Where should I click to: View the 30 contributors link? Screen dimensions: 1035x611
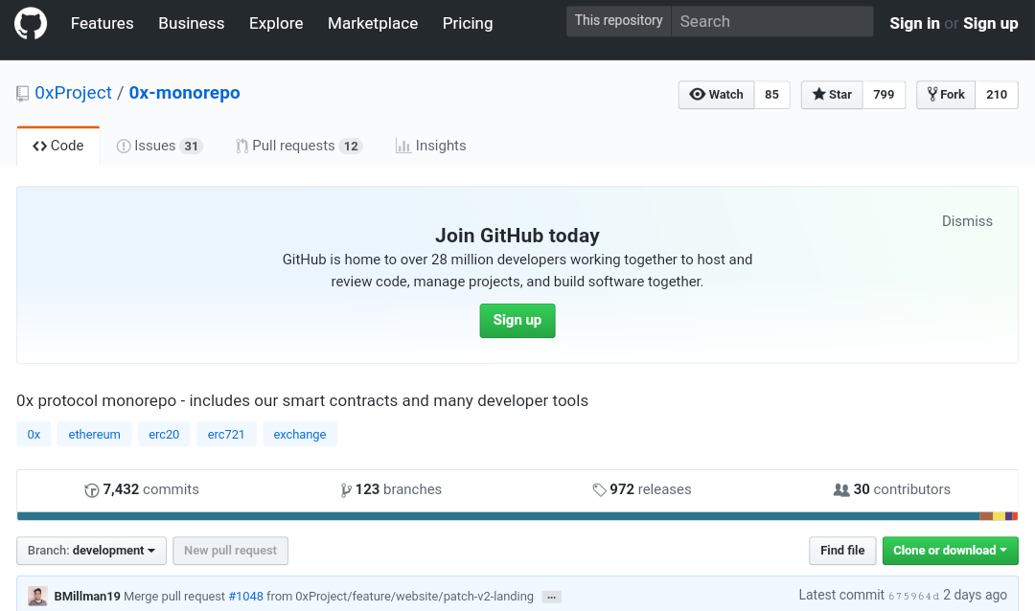tap(892, 489)
